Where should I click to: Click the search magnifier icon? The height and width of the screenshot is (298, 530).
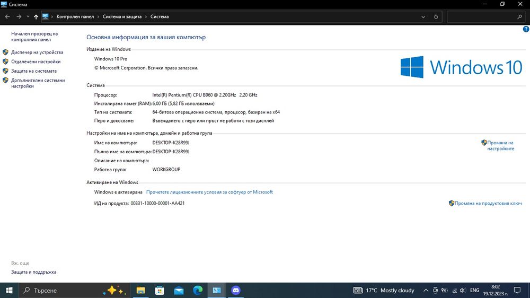pos(519,16)
